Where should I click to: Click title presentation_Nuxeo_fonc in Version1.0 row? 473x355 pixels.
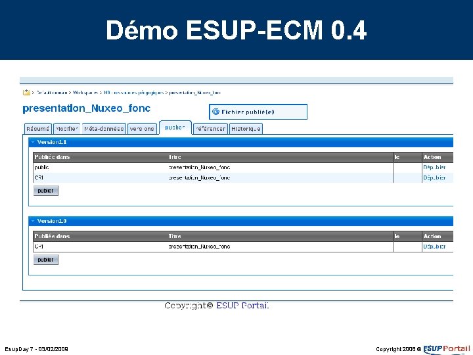point(199,247)
